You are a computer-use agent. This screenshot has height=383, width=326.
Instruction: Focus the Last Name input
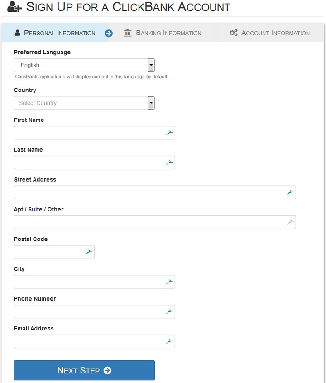pyautogui.click(x=94, y=163)
